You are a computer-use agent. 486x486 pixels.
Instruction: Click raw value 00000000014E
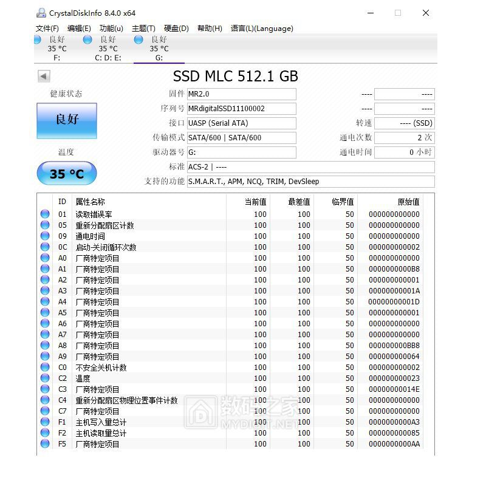tap(394, 389)
